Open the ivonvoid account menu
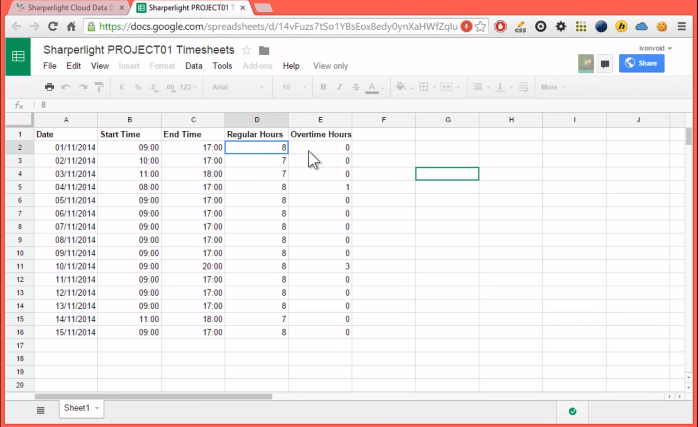The width and height of the screenshot is (698, 427). 655,48
